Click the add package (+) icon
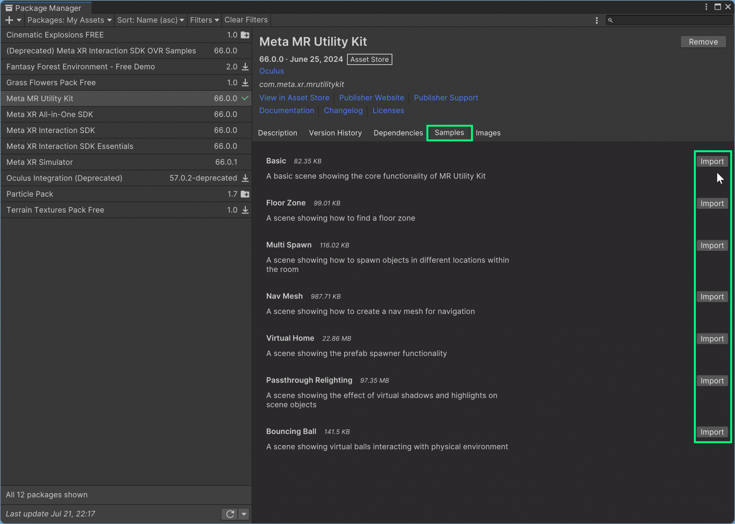Viewport: 735px width, 524px height. click(9, 20)
